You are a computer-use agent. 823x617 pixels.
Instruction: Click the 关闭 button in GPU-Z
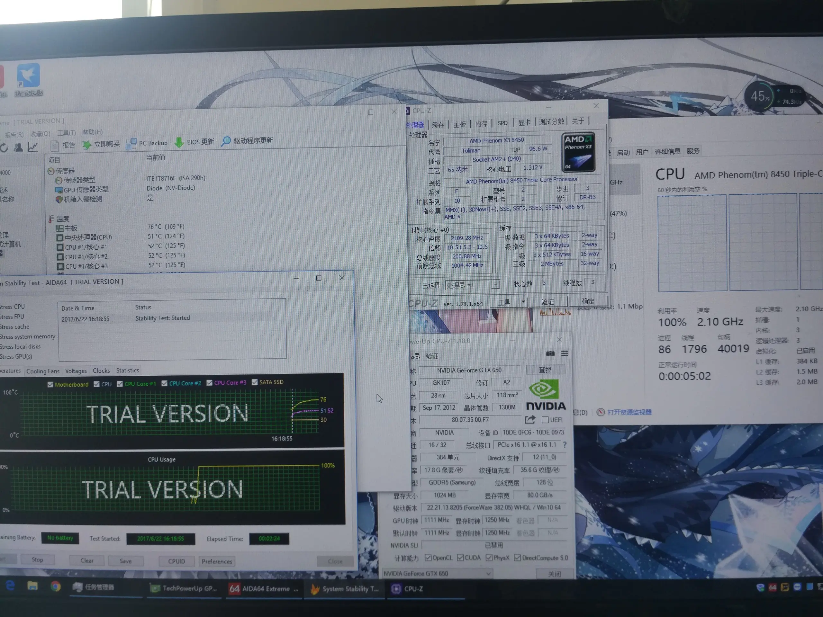[554, 574]
